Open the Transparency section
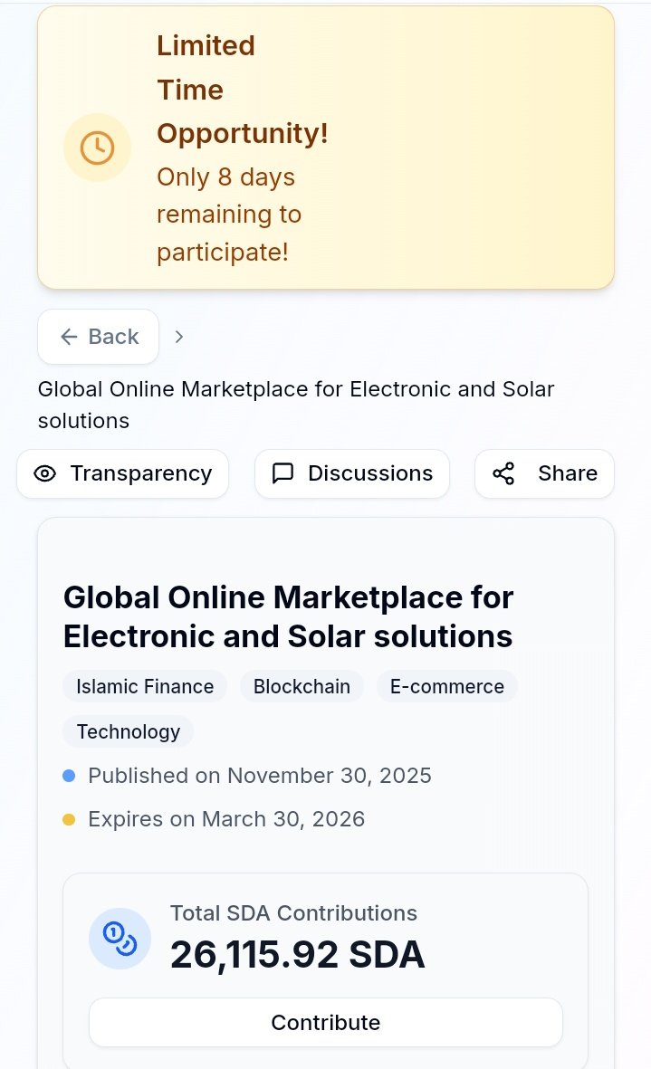 123,473
